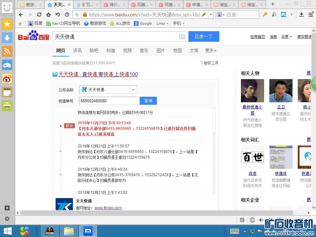Viewport: 316px width, 237px height.
Task: Click the home button in toolbar
Action: coord(48,15)
